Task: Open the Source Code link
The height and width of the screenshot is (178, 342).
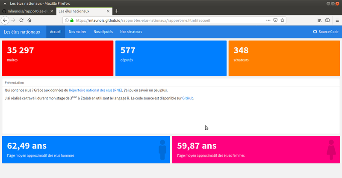Action: pos(326,32)
